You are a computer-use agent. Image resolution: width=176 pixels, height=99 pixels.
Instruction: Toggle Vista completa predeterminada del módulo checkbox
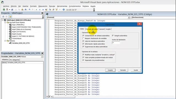click(x=83, y=57)
